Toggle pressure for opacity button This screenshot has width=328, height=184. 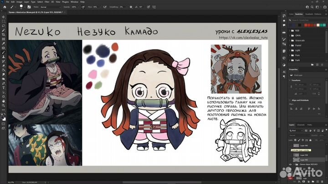pyautogui.click(x=83, y=7)
